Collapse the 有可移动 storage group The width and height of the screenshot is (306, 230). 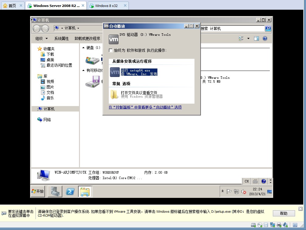pos(83,70)
